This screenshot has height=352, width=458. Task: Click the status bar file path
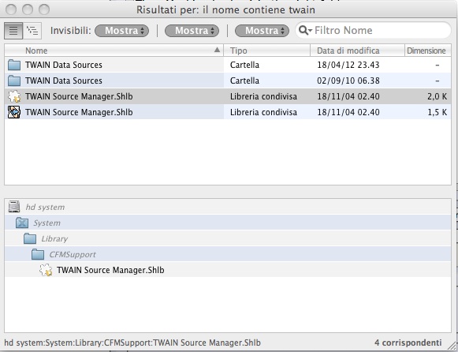tap(132, 343)
